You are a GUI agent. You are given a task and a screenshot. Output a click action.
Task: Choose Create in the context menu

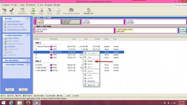pos(91,61)
